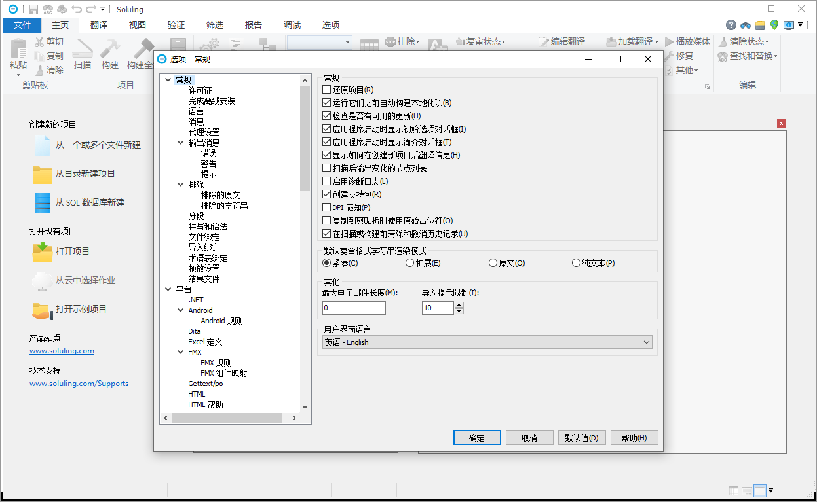Switch to the 翻译 ribbon tab
817x502 pixels.
pyautogui.click(x=100, y=25)
